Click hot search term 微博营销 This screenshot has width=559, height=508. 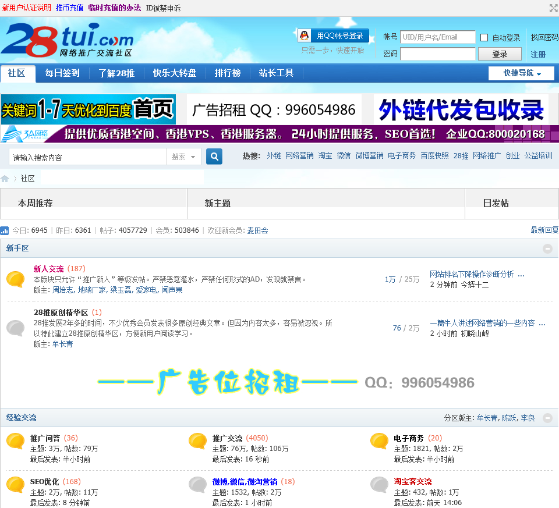coord(369,156)
